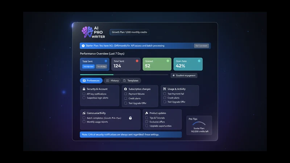Click the red status dot on the 124 card
This screenshot has height=163, width=290.
click(x=137, y=61)
